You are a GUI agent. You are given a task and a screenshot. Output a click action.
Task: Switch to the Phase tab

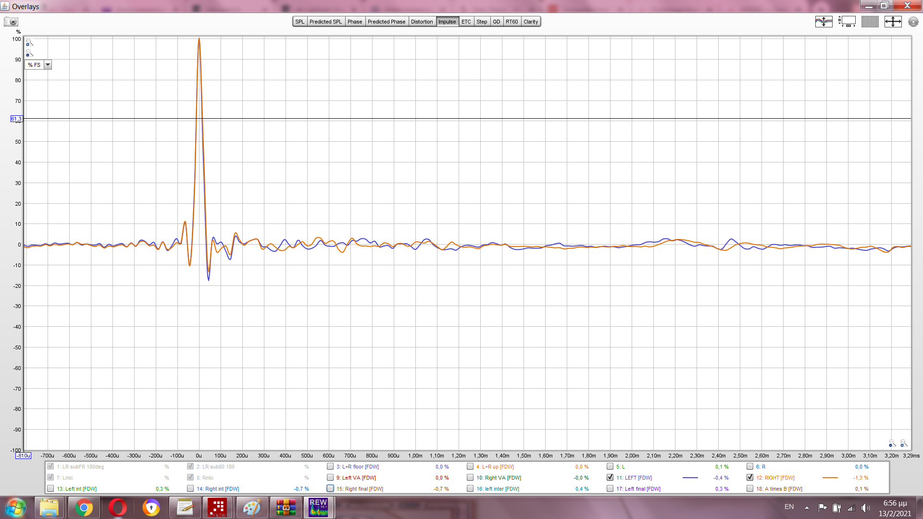[355, 22]
